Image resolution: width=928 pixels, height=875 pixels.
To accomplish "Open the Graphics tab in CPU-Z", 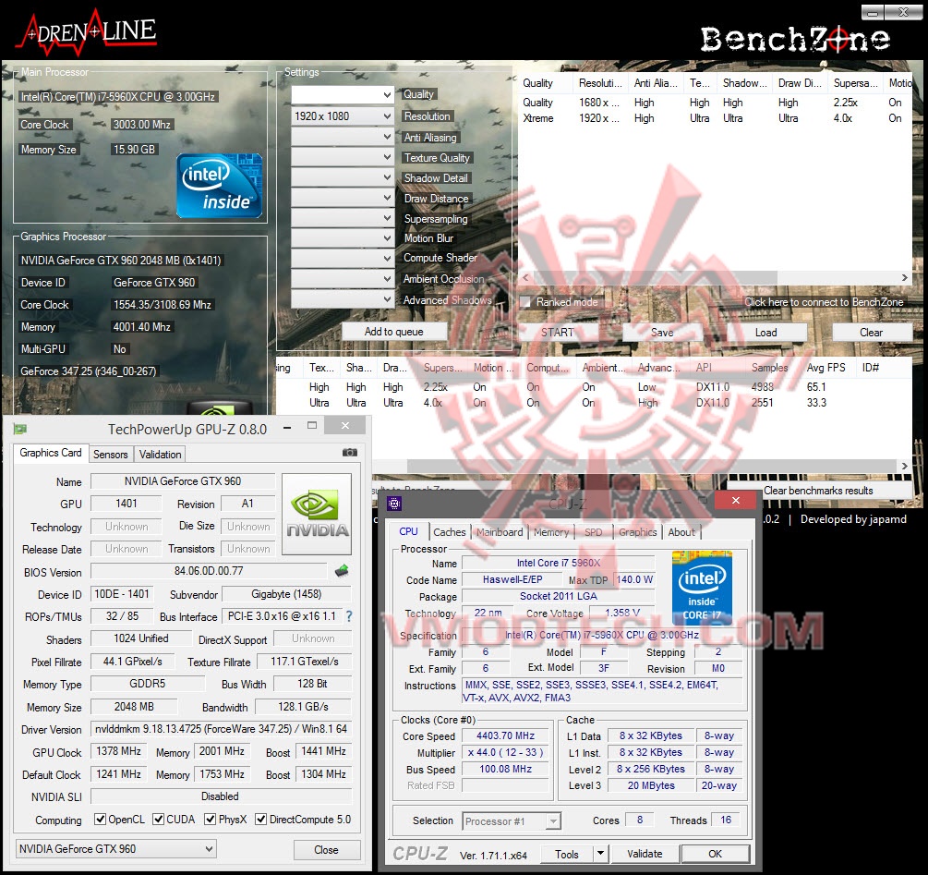I will pos(637,531).
